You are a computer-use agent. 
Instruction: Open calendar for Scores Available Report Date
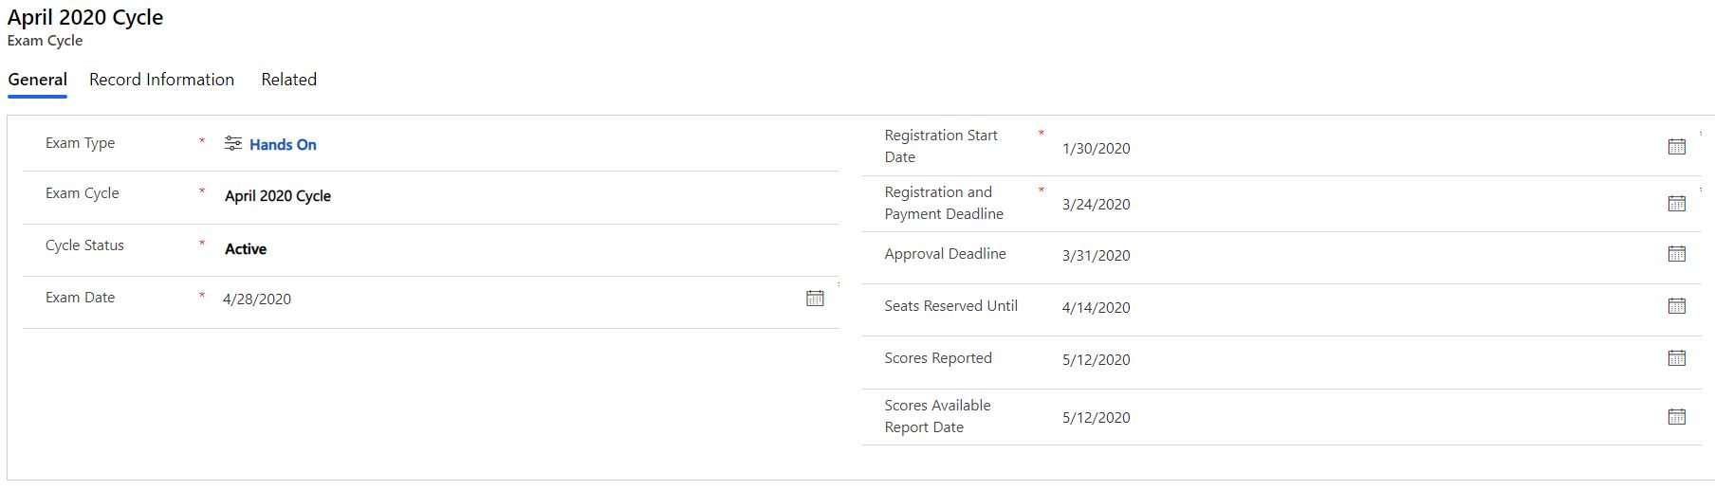[1676, 417]
